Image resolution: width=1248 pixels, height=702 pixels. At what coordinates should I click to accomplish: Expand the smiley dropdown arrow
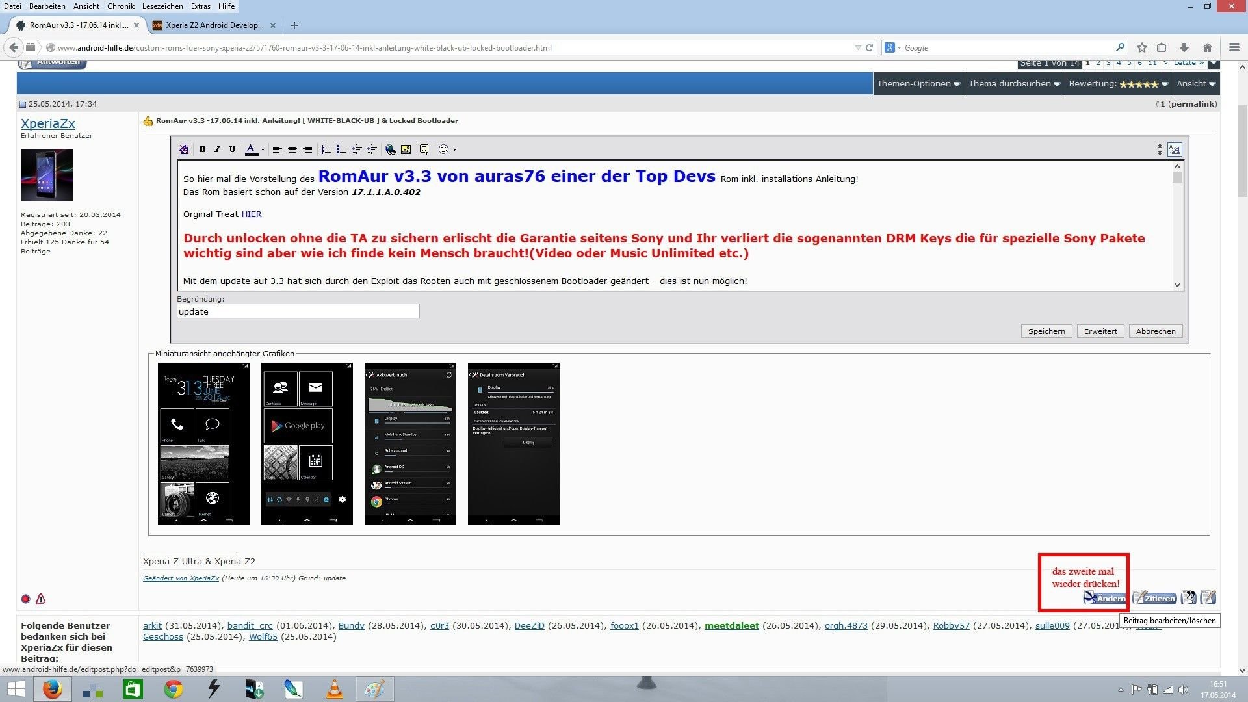click(x=454, y=149)
